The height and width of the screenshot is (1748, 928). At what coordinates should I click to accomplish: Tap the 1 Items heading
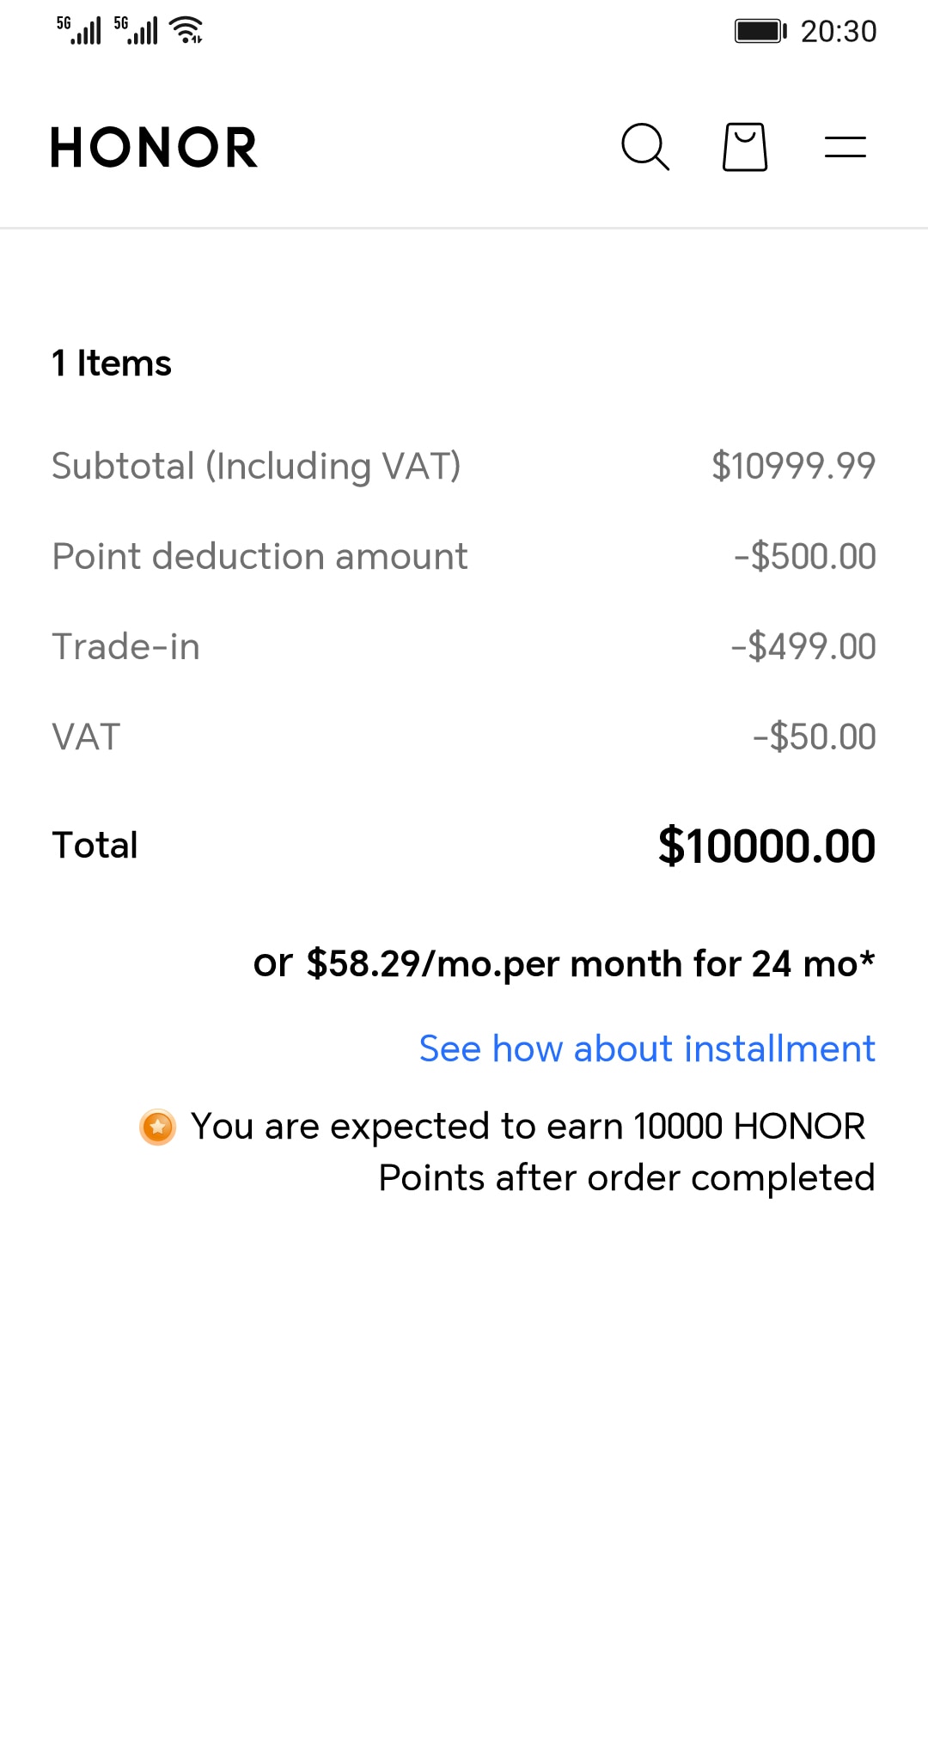coord(112,364)
